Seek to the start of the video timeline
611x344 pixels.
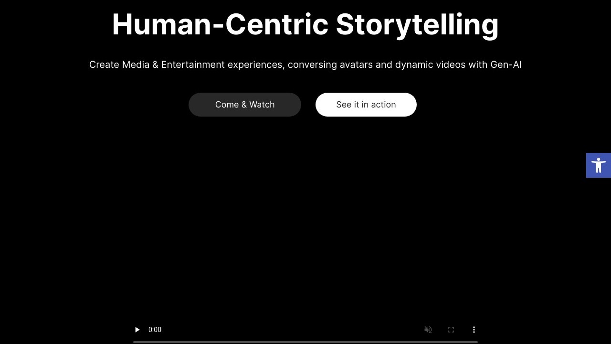click(135, 342)
